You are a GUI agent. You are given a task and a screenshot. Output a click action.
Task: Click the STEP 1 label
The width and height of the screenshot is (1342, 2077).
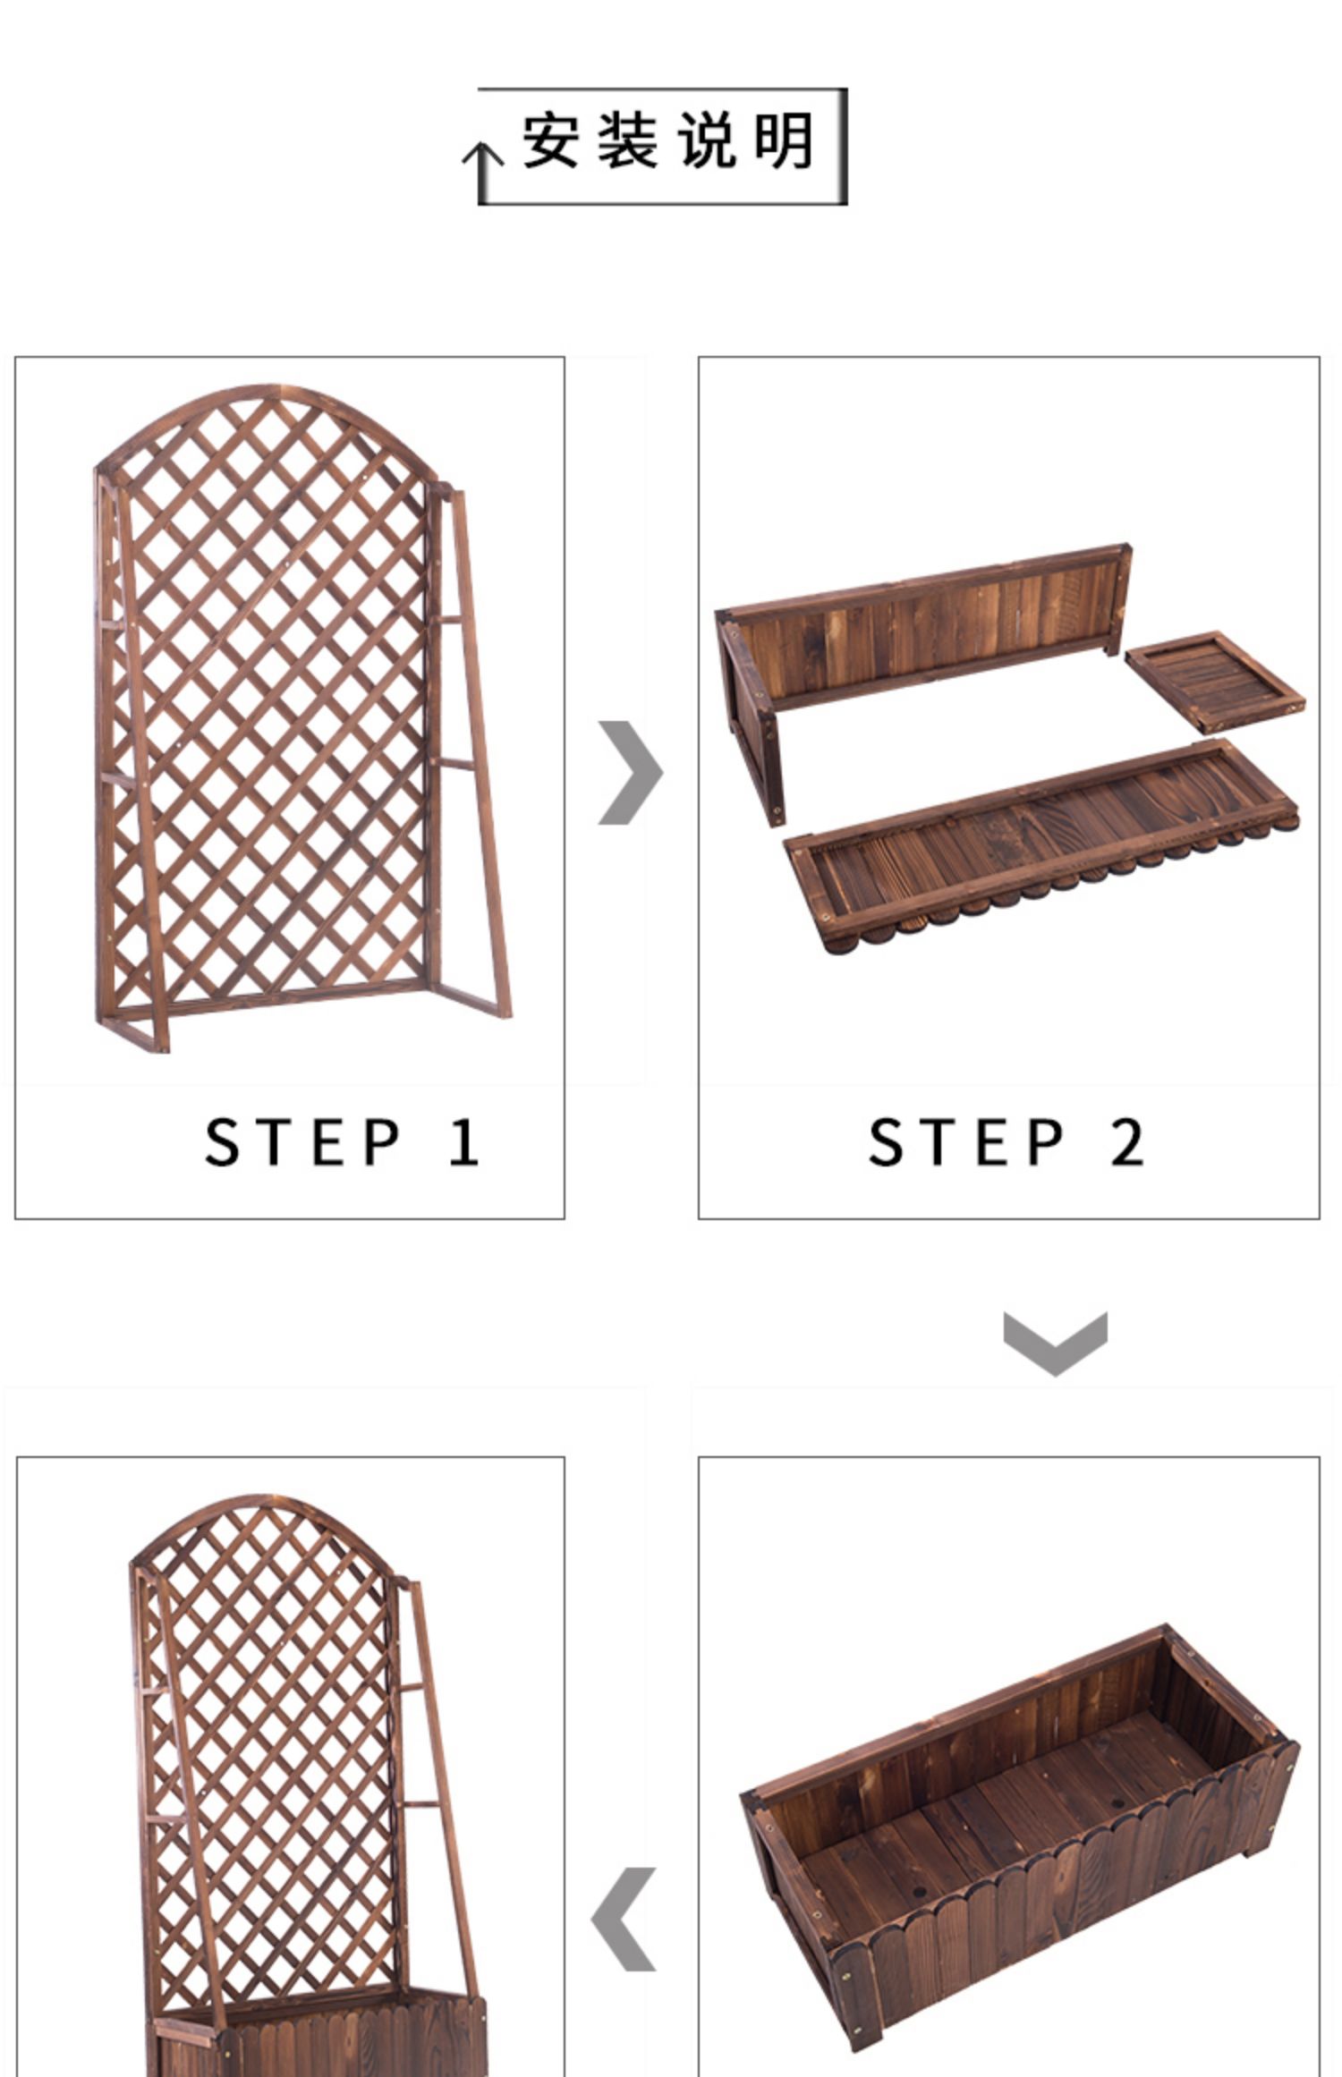[x=343, y=1142]
